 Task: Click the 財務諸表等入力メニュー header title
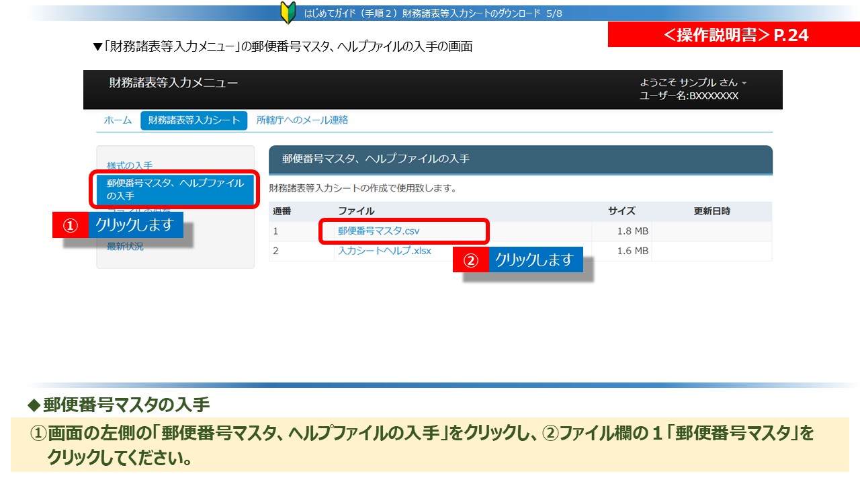(x=173, y=83)
